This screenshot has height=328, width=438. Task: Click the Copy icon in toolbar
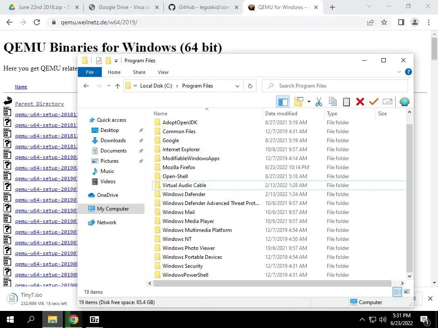(x=333, y=102)
